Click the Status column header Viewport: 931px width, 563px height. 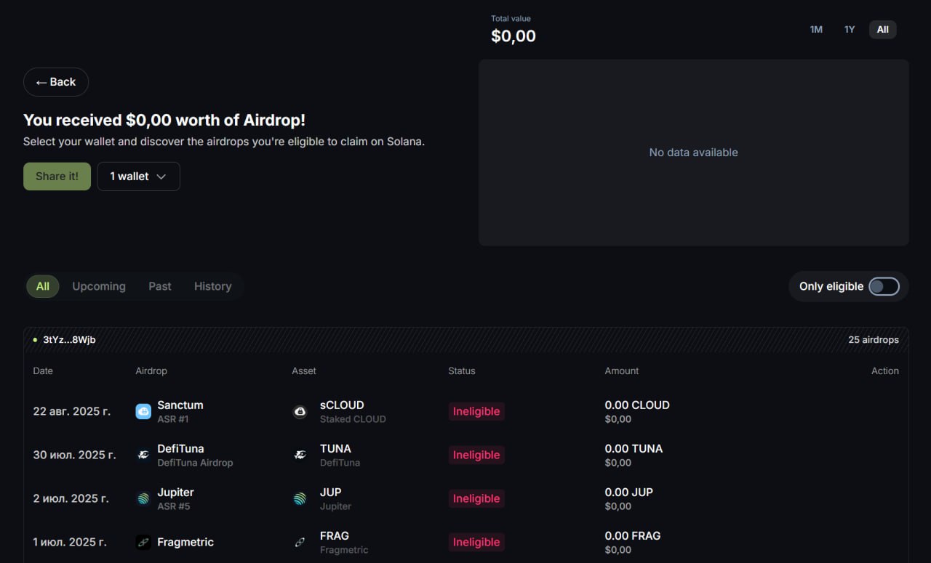coord(462,371)
